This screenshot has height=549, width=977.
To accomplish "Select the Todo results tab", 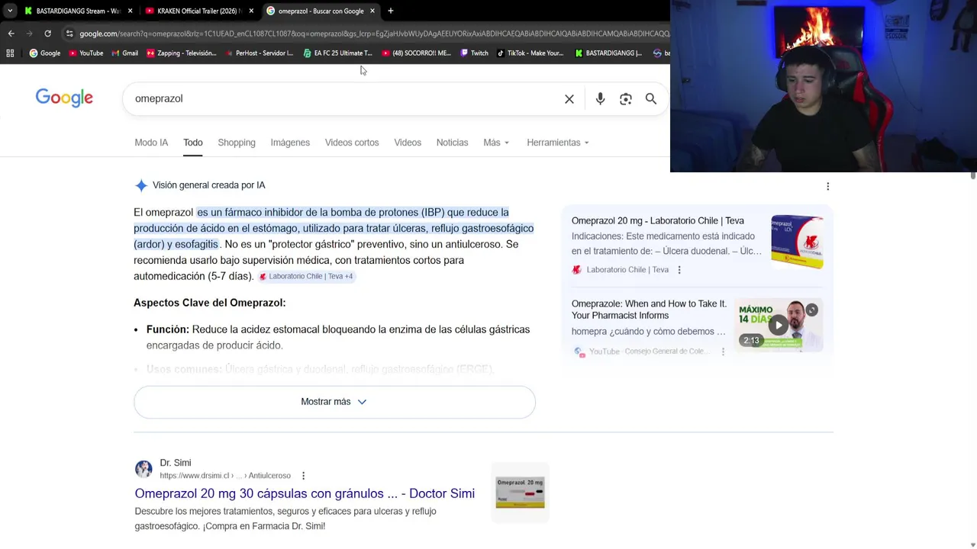I will (192, 143).
